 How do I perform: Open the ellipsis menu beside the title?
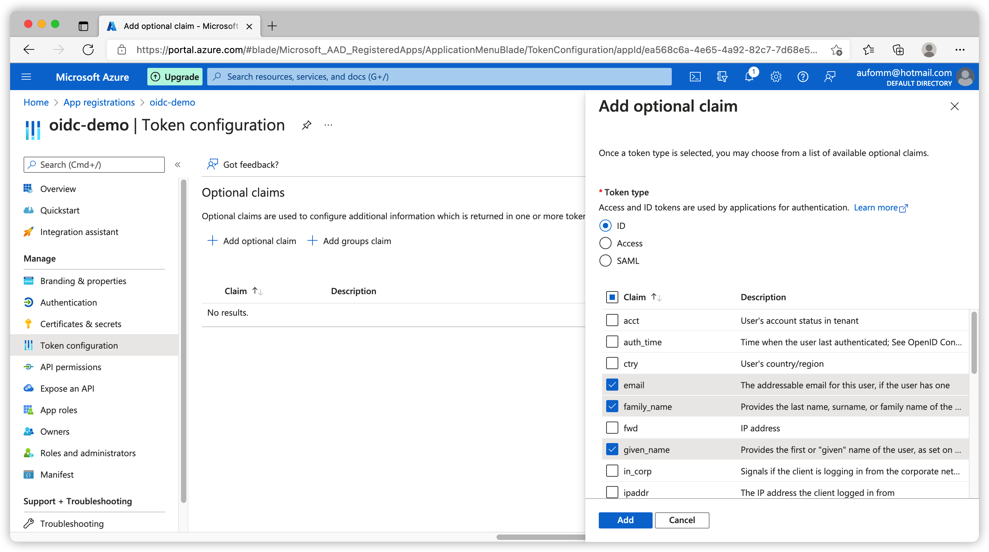pos(328,125)
